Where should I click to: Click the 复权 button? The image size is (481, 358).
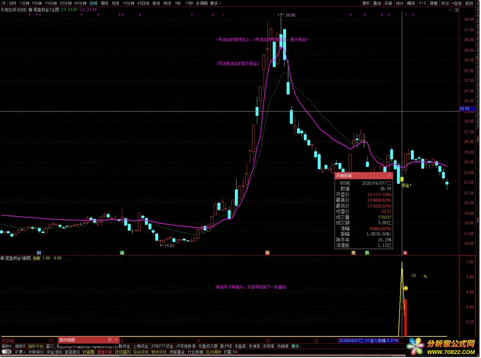click(366, 3)
